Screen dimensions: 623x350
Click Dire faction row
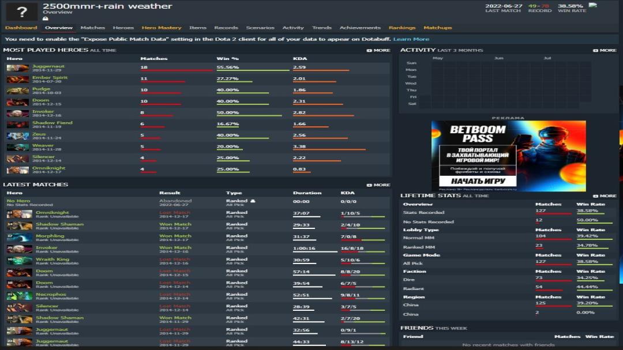click(508, 279)
